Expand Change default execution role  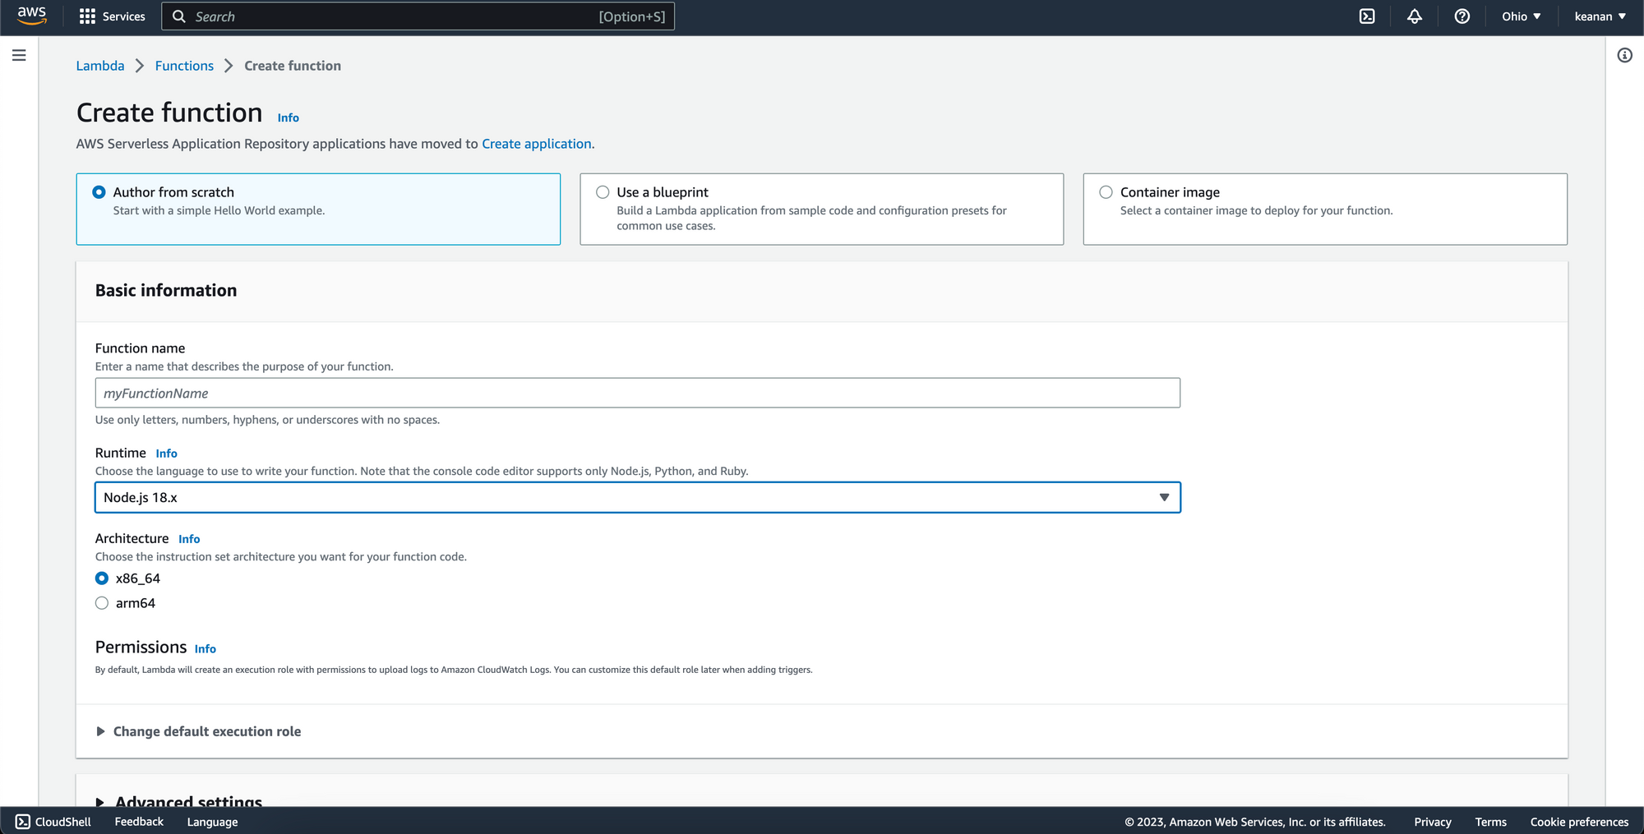(x=198, y=731)
